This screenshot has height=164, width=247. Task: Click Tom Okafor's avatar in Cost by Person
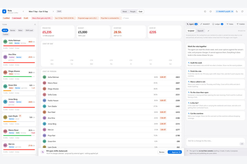(44, 106)
